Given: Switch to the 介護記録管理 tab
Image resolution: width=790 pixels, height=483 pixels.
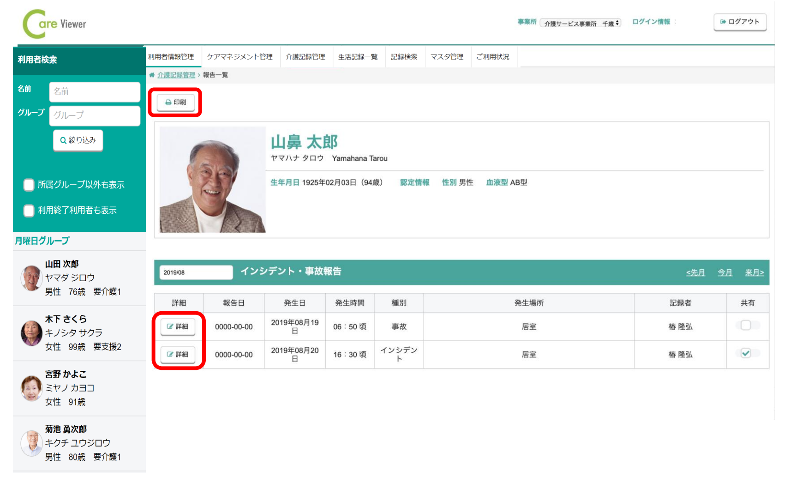Looking at the screenshot, I should (305, 57).
